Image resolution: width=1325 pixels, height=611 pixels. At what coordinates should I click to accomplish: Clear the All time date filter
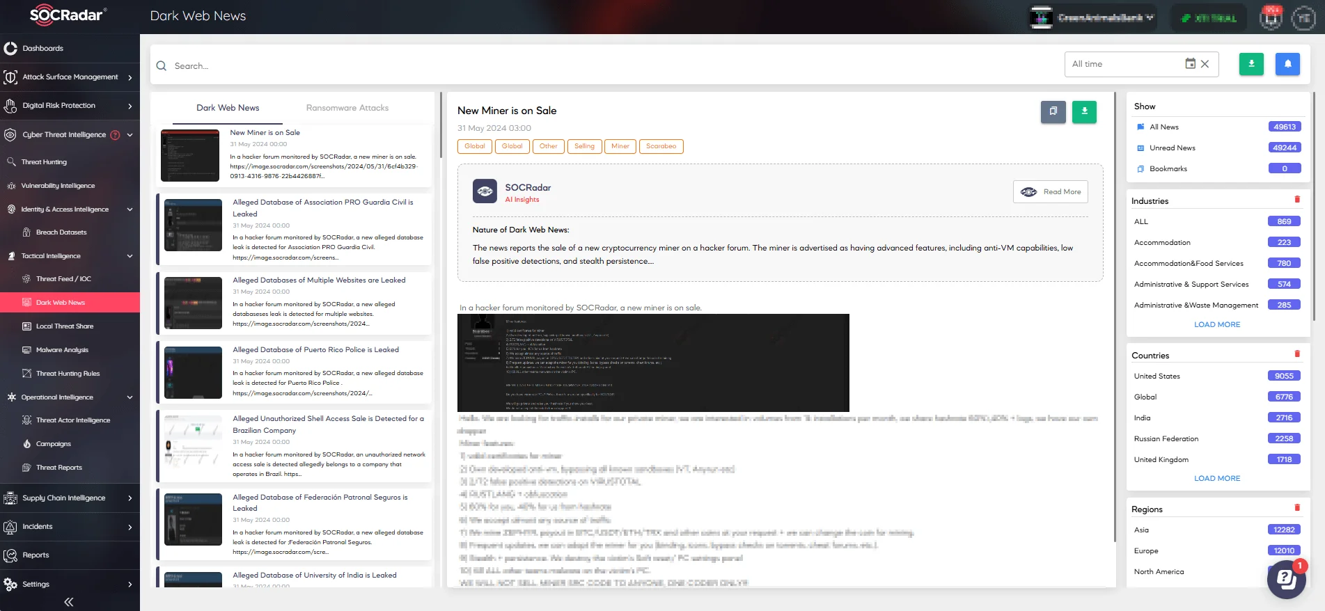pos(1205,64)
